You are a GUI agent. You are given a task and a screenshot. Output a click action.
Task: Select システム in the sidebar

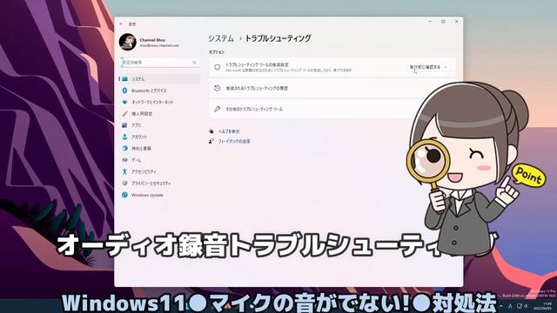159,79
